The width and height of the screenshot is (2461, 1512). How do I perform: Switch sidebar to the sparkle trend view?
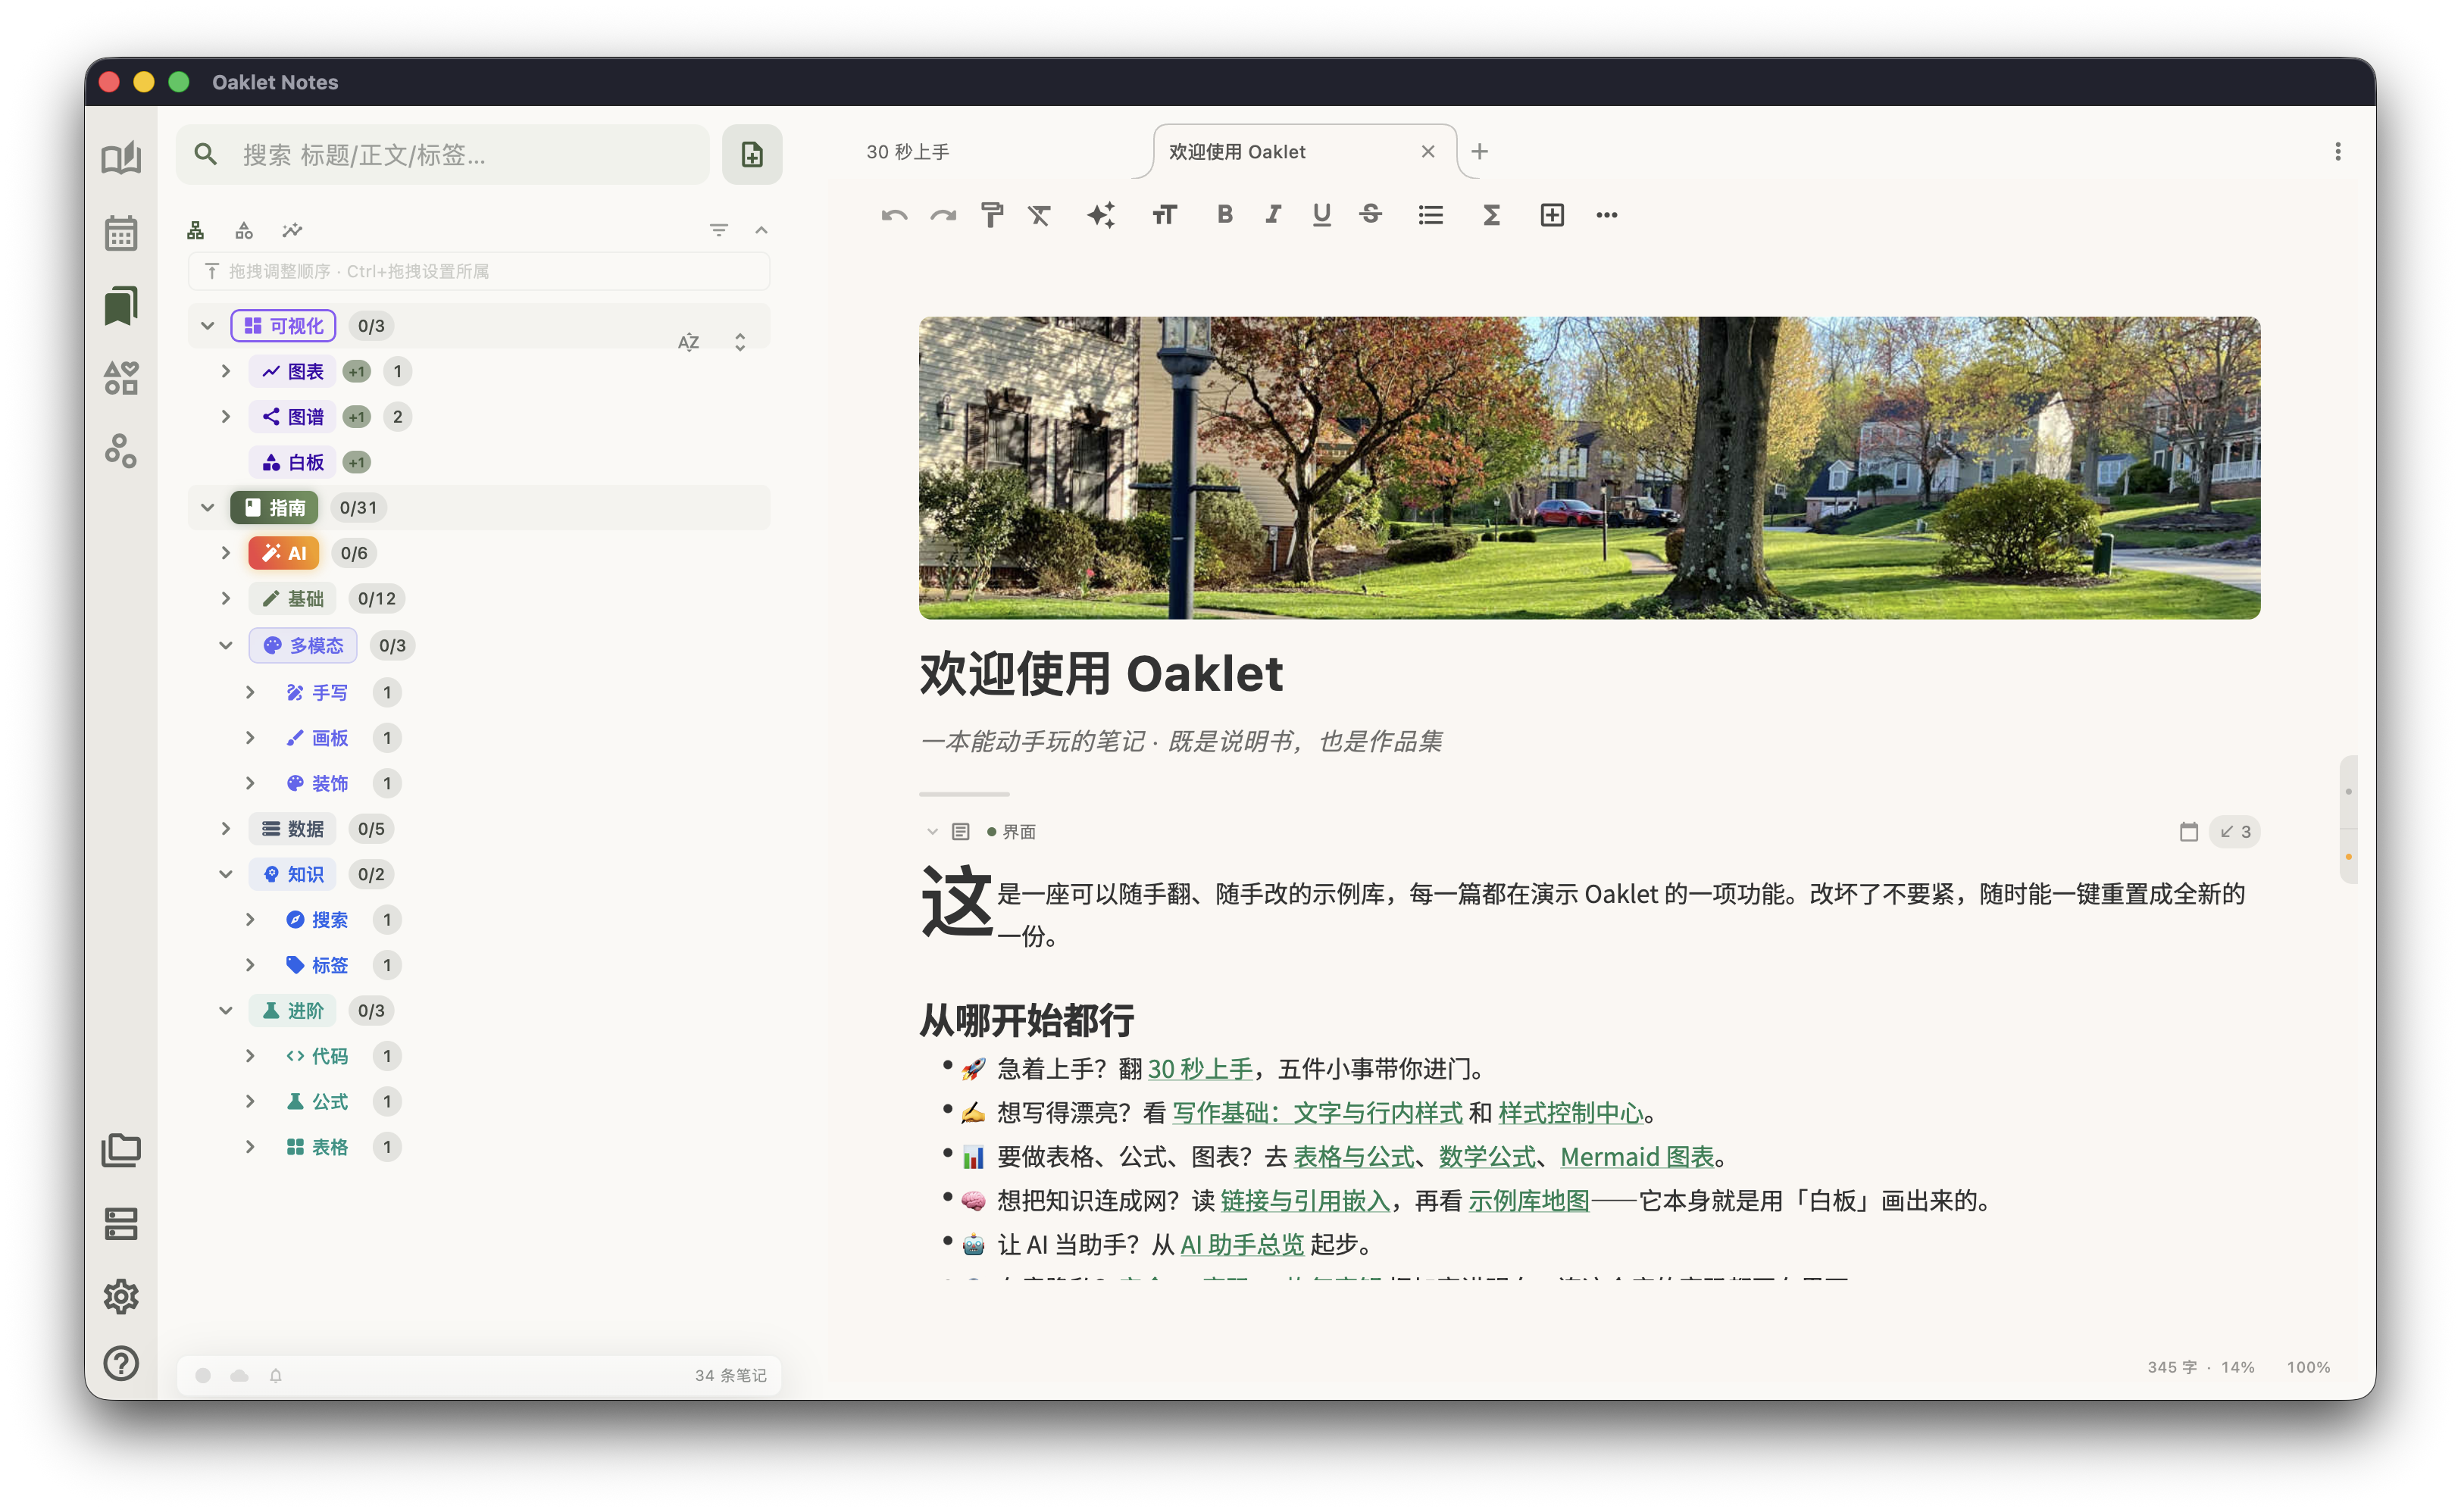pyautogui.click(x=292, y=231)
